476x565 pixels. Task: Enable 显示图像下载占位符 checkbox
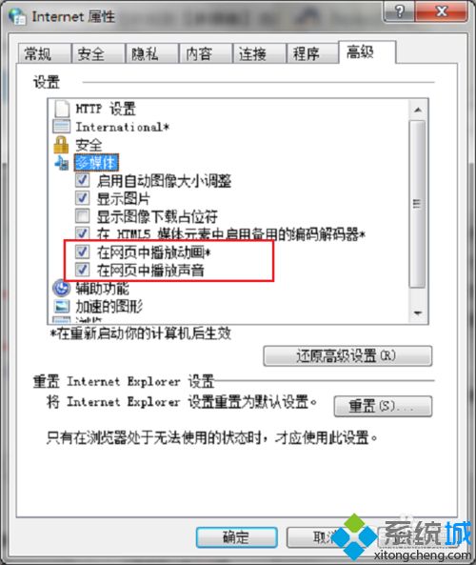(83, 216)
